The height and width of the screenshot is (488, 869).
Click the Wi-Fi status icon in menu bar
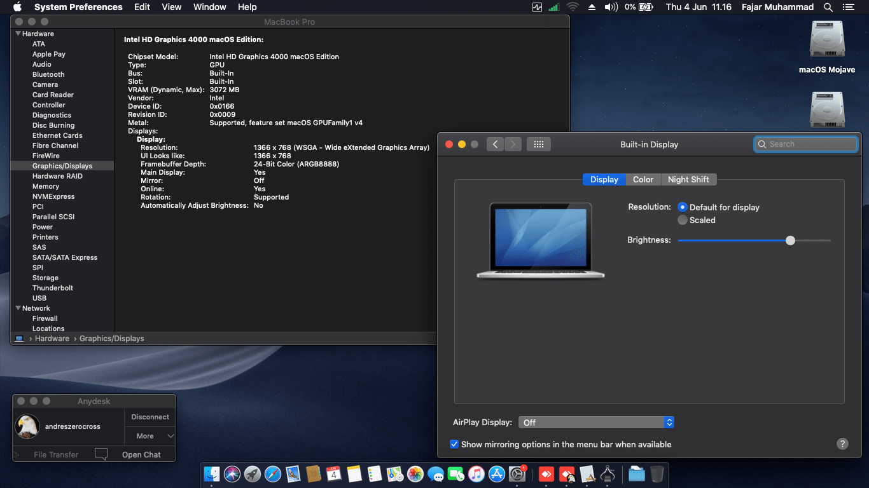(x=573, y=7)
